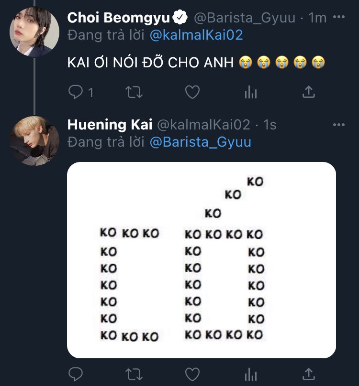The image size is (359, 386).
Task: View analytics for Huening Kai's tweet
Action: tap(250, 374)
